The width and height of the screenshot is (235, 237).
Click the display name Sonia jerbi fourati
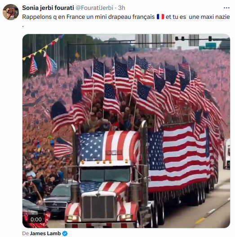48,8
